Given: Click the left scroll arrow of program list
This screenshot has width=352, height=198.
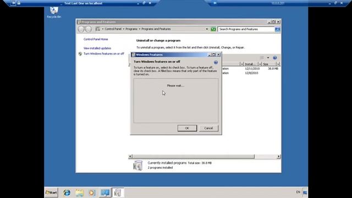Looking at the screenshot, I should [x=130, y=156].
